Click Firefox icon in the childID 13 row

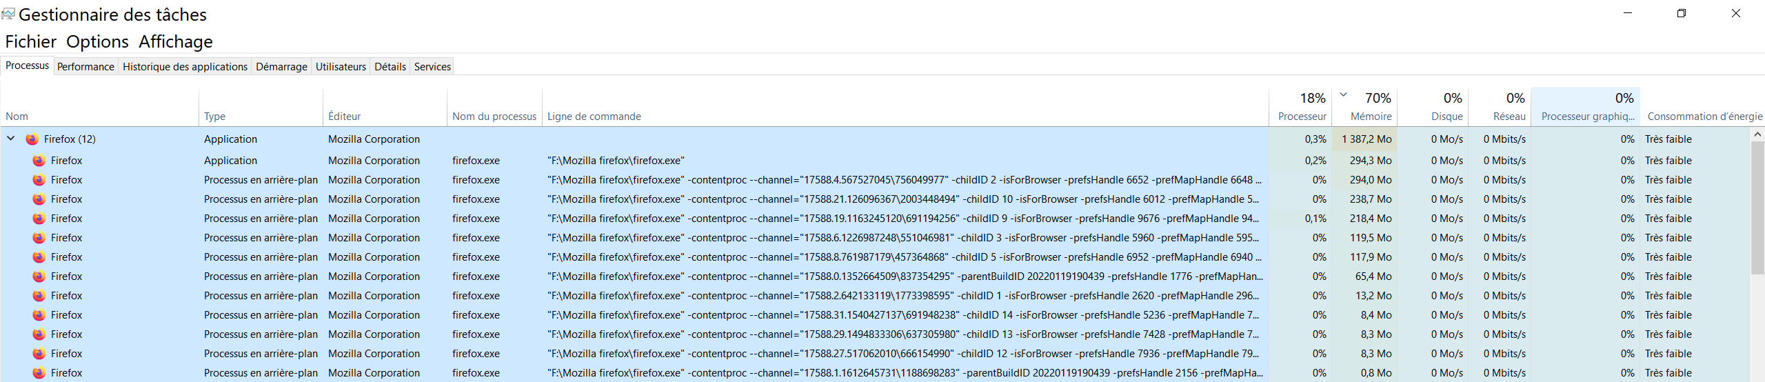39,334
